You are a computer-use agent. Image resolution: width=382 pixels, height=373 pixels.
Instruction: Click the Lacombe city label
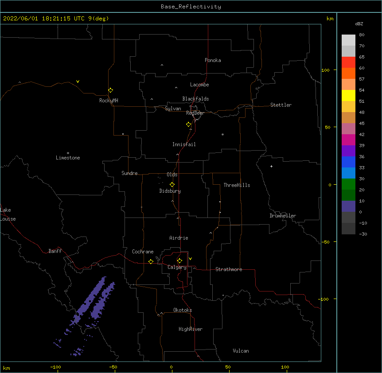click(199, 85)
